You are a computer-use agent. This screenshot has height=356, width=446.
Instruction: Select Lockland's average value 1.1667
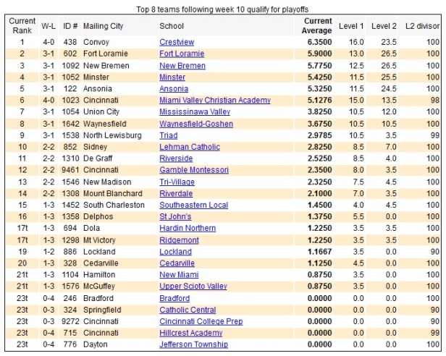click(319, 252)
